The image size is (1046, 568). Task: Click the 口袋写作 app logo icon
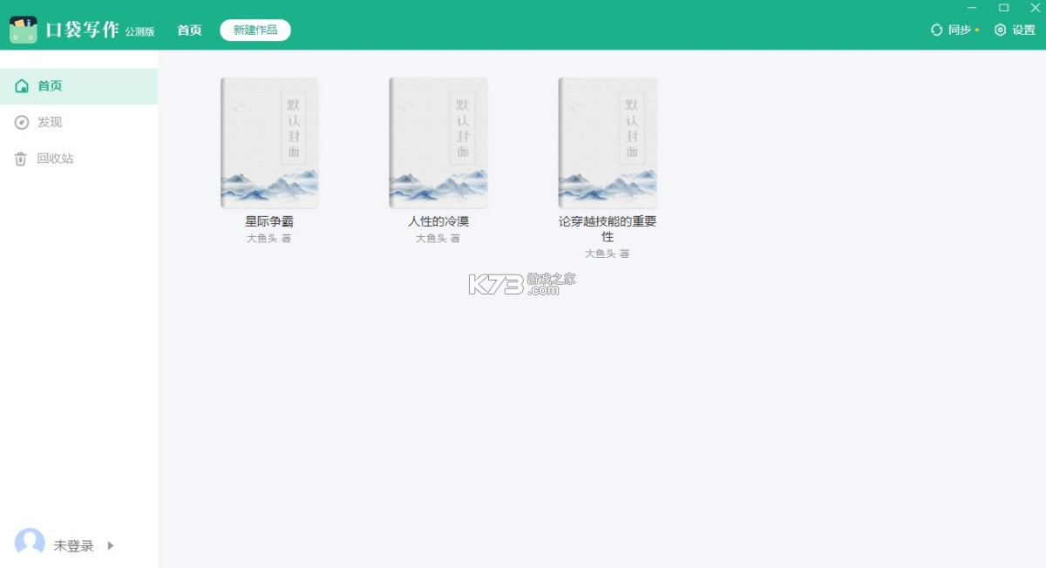(24, 30)
